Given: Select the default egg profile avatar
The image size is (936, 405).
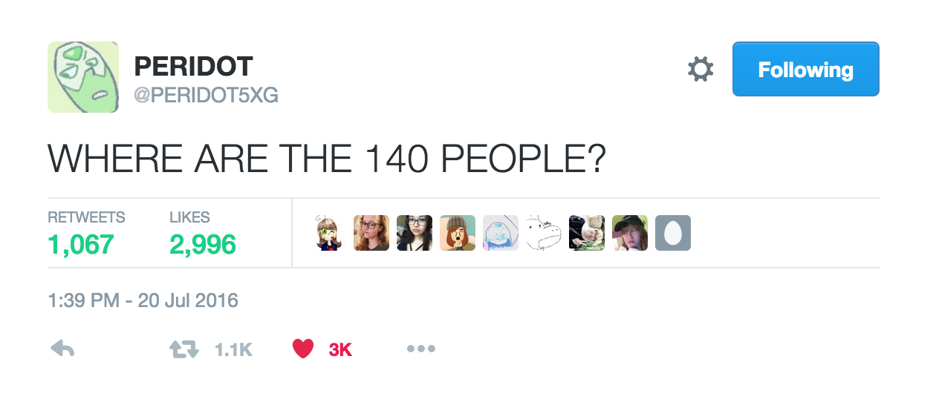Looking at the screenshot, I should 673,233.
